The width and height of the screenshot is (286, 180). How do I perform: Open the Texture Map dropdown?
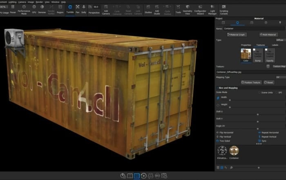(x=279, y=67)
